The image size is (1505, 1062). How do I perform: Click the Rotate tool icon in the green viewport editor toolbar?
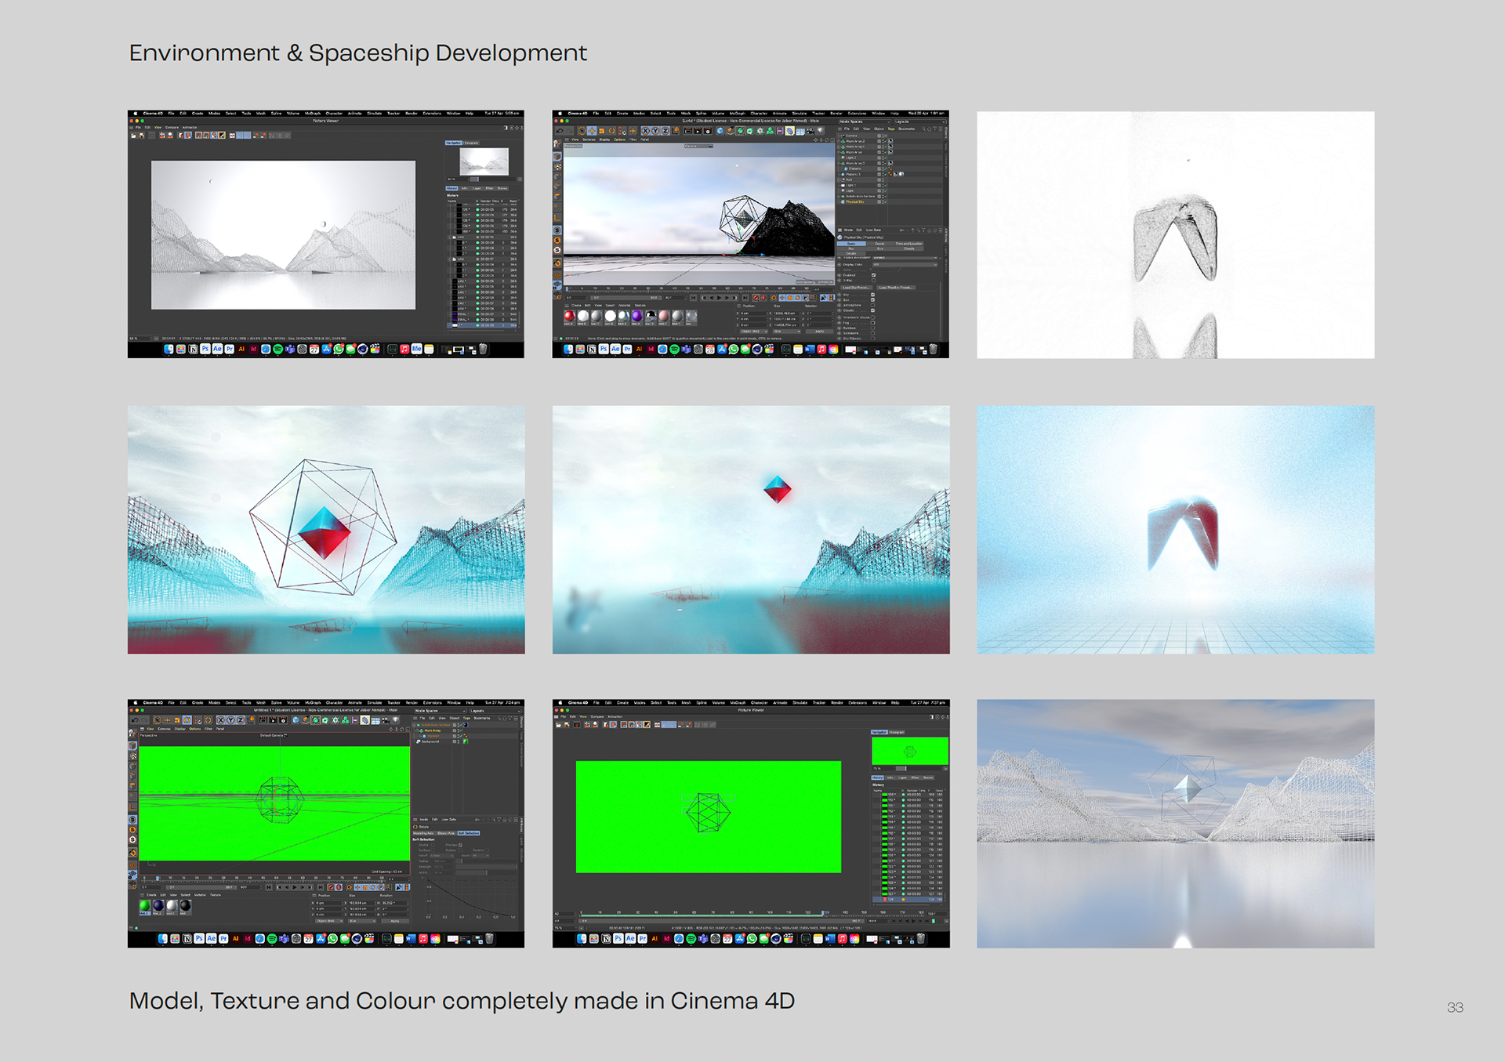(x=187, y=719)
